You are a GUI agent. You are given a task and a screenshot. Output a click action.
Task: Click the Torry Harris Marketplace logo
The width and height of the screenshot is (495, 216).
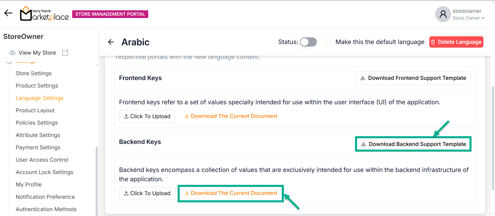44,14
